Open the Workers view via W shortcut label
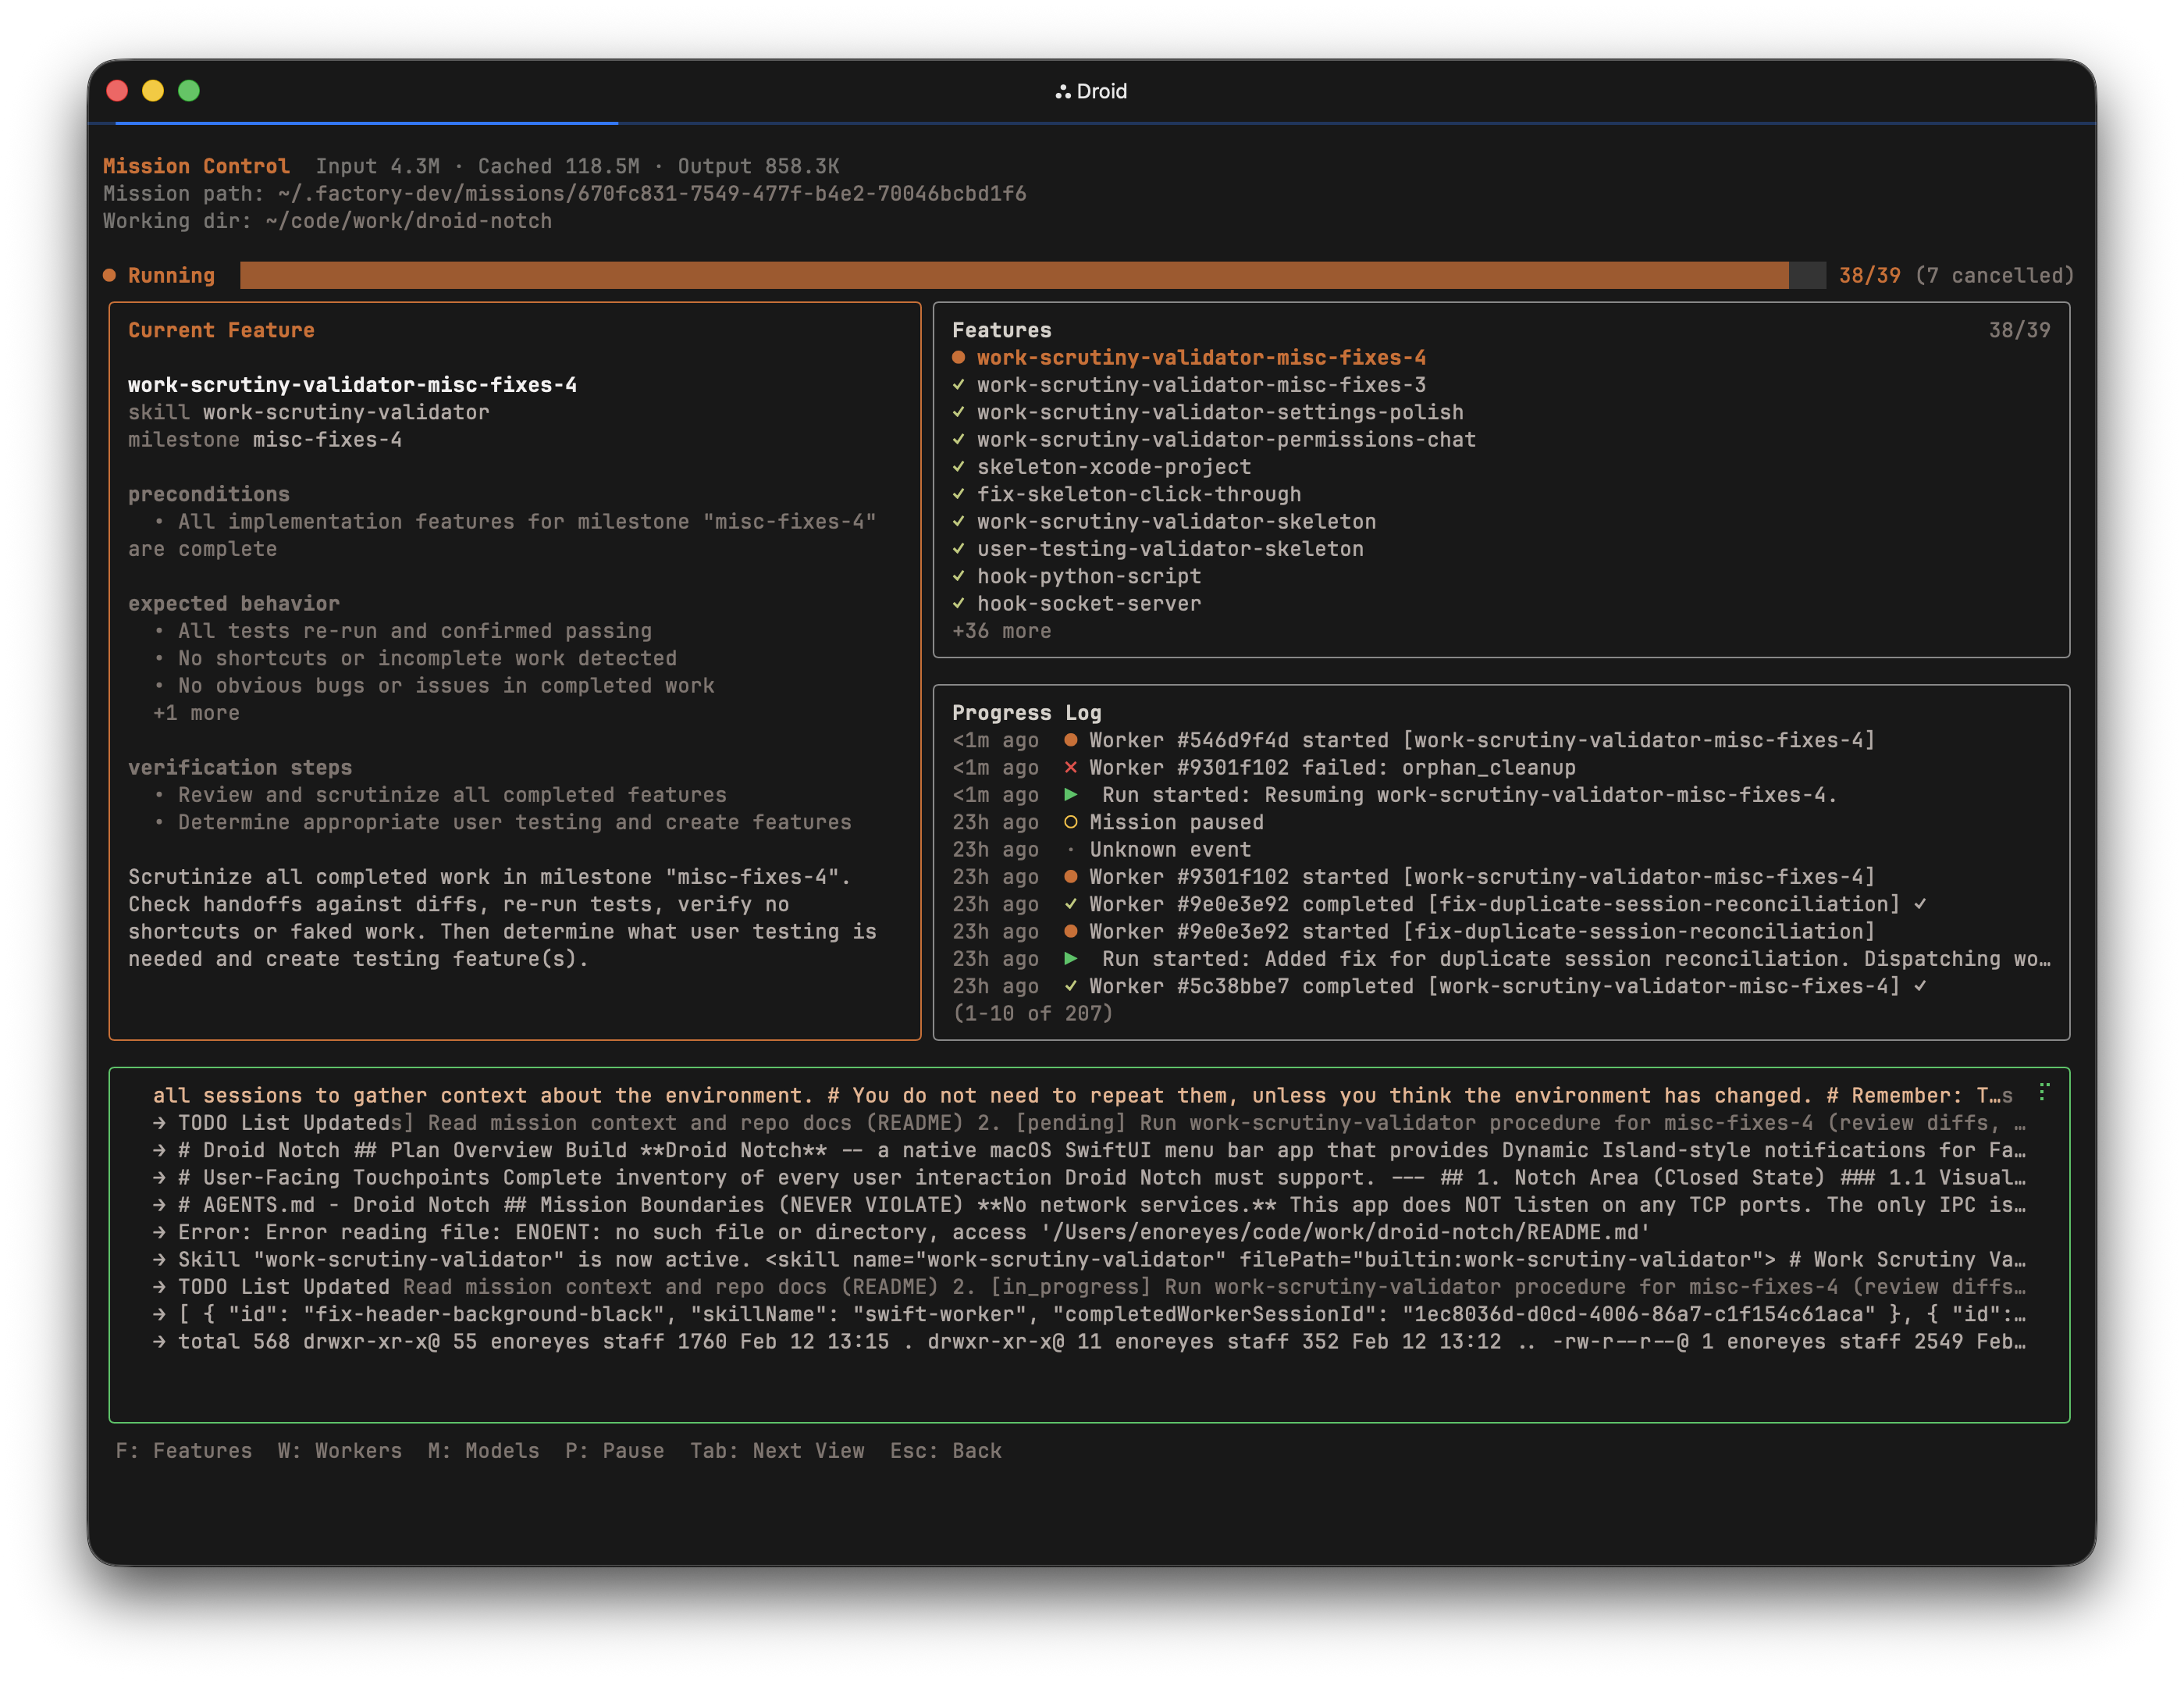This screenshot has height=1682, width=2184. [339, 1450]
